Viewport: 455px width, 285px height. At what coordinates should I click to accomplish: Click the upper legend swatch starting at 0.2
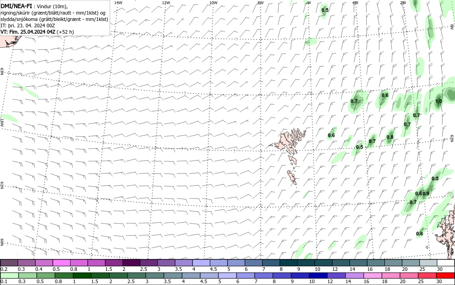[9, 263]
